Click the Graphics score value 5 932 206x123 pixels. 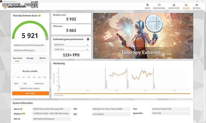(71, 19)
